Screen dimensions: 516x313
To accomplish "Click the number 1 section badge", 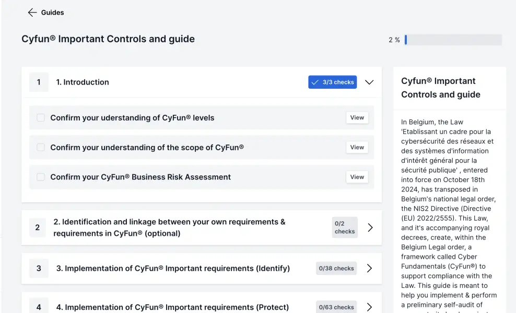I will click(x=39, y=82).
